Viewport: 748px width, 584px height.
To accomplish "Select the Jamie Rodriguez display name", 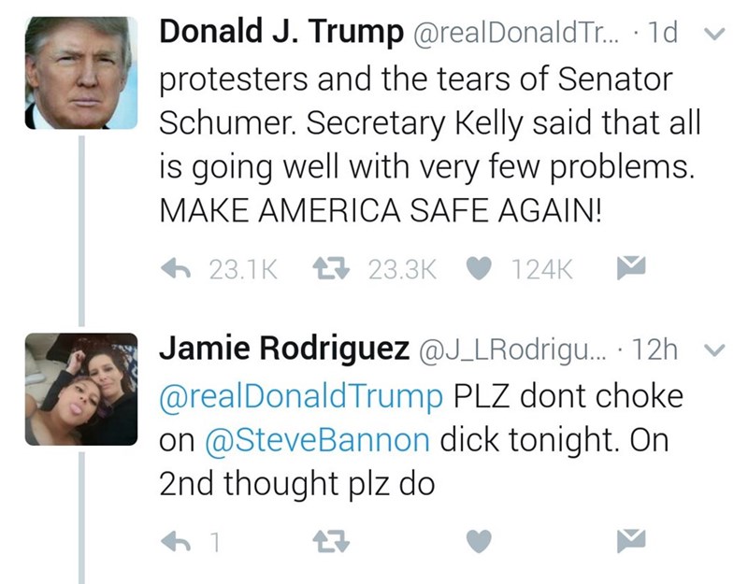I will (284, 350).
